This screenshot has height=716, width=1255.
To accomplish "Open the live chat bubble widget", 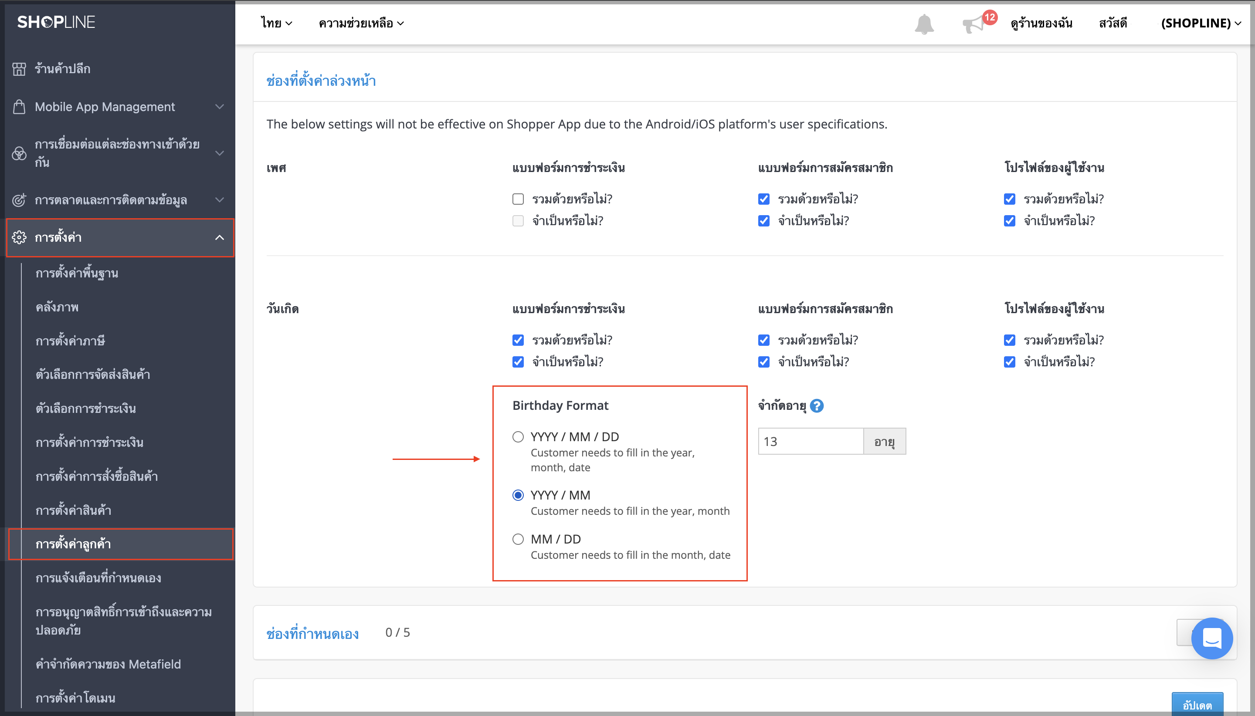I will coord(1212,638).
